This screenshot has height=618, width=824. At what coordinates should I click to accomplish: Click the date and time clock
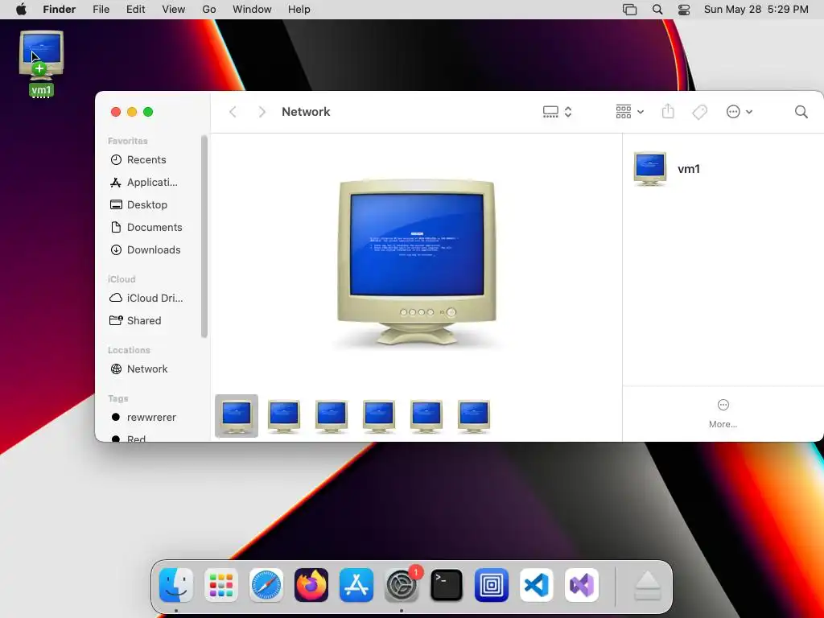756,10
